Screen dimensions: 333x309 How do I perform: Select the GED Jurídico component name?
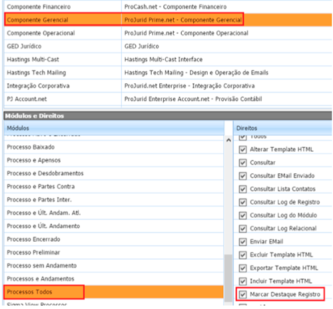(24, 46)
